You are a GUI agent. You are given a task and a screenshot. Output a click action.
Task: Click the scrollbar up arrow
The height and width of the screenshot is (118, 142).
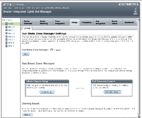(139, 19)
